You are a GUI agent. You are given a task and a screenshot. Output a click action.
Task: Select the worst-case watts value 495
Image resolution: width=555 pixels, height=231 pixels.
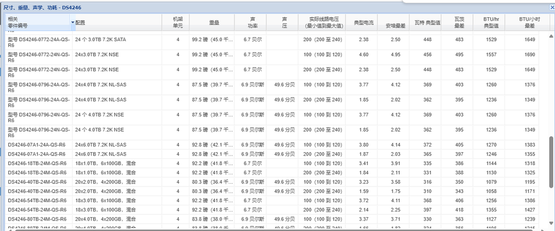(459, 55)
